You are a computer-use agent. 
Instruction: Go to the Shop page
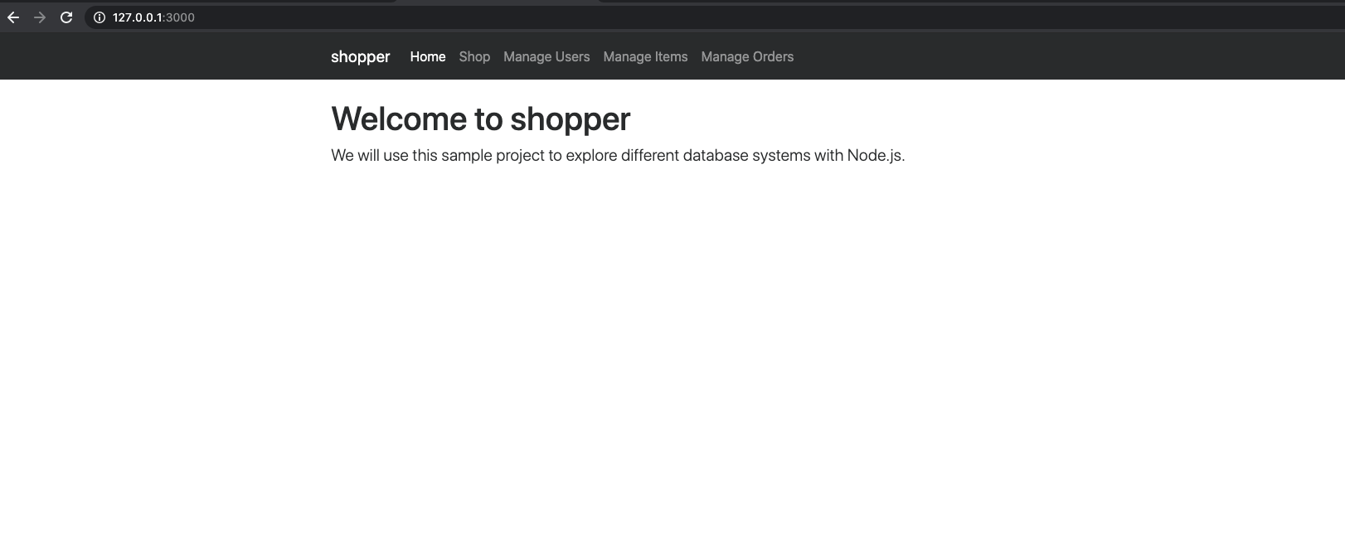[x=474, y=56]
